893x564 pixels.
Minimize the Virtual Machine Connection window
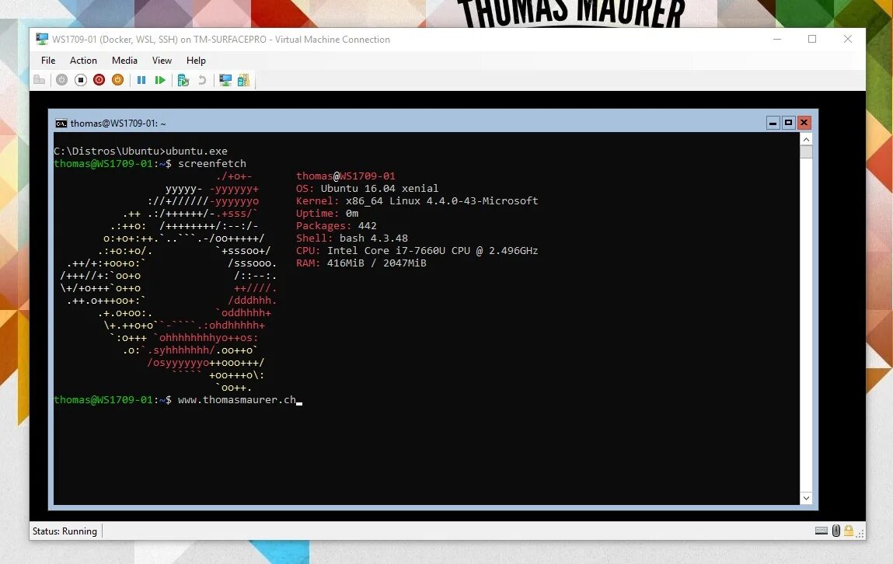pyautogui.click(x=777, y=40)
